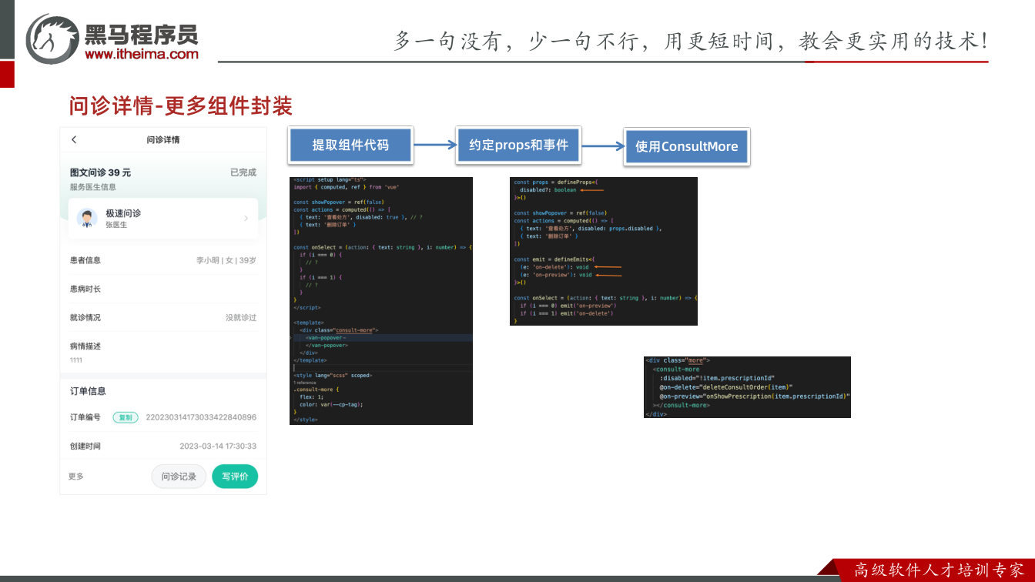Click the consult-more usage code screenshot
The height and width of the screenshot is (582, 1035).
pyautogui.click(x=747, y=387)
